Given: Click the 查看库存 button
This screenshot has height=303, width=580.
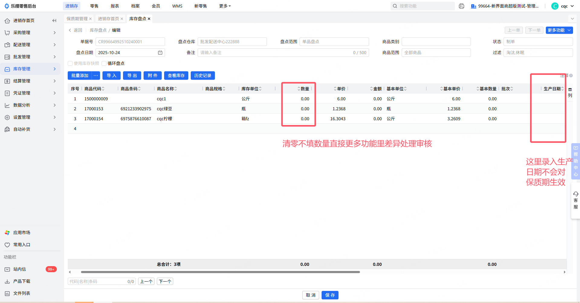Looking at the screenshot, I should pos(176,76).
